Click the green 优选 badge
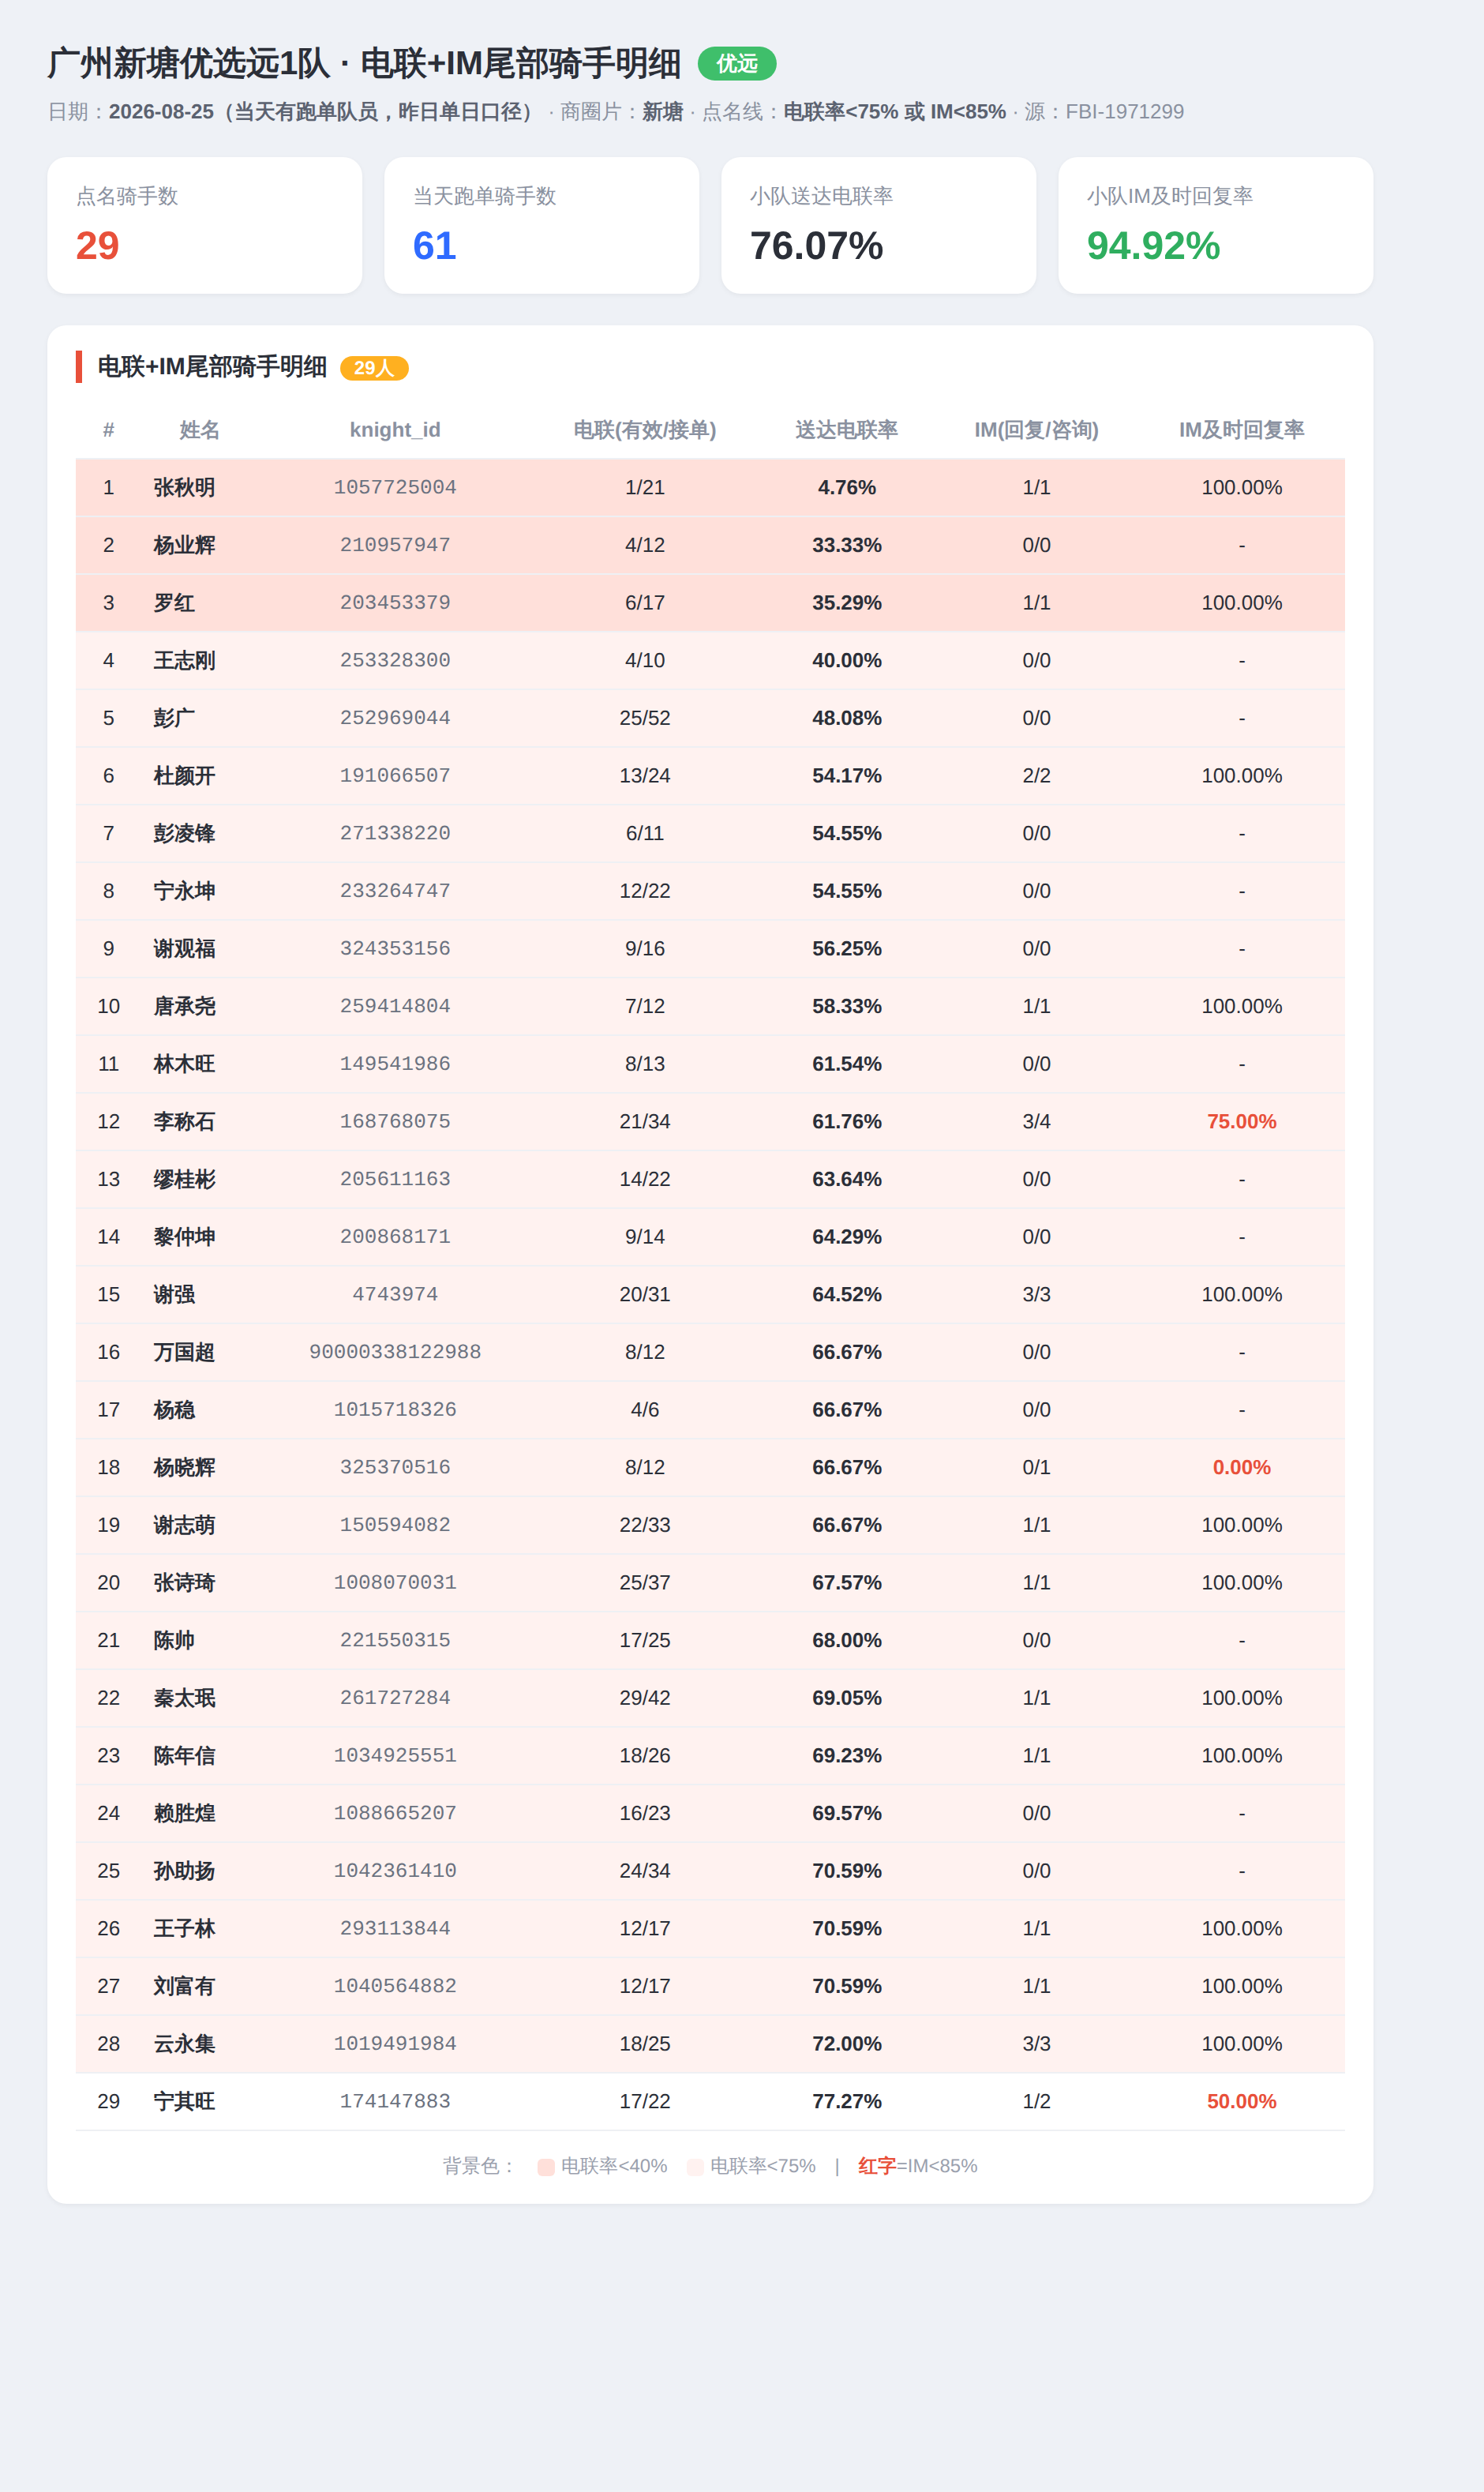Image resolution: width=1484 pixels, height=2492 pixels. point(737,64)
